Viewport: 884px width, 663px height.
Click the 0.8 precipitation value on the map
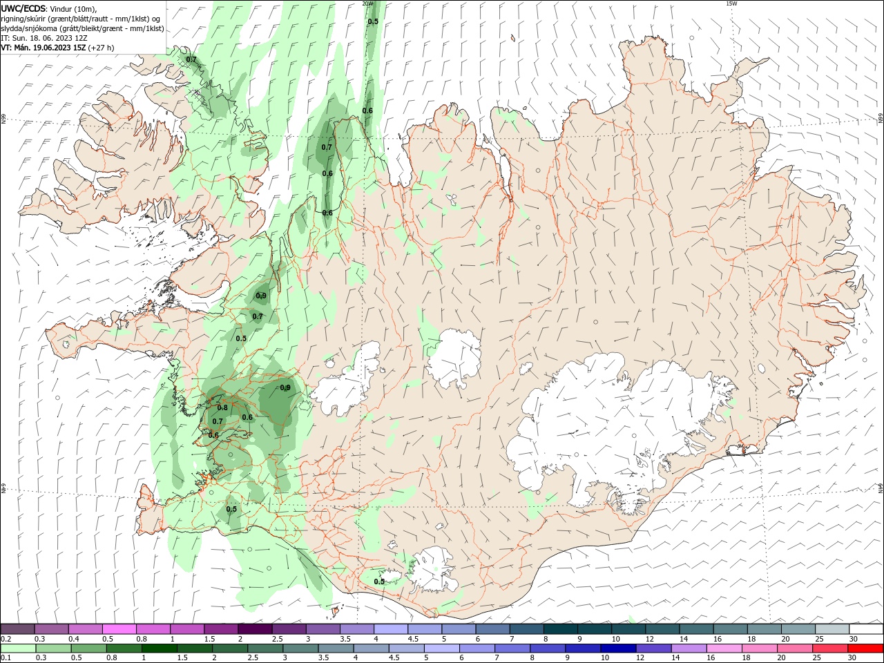click(x=222, y=408)
